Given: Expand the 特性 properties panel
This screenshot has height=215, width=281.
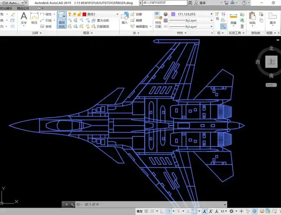Looking at the screenshot, I should coord(181,33).
